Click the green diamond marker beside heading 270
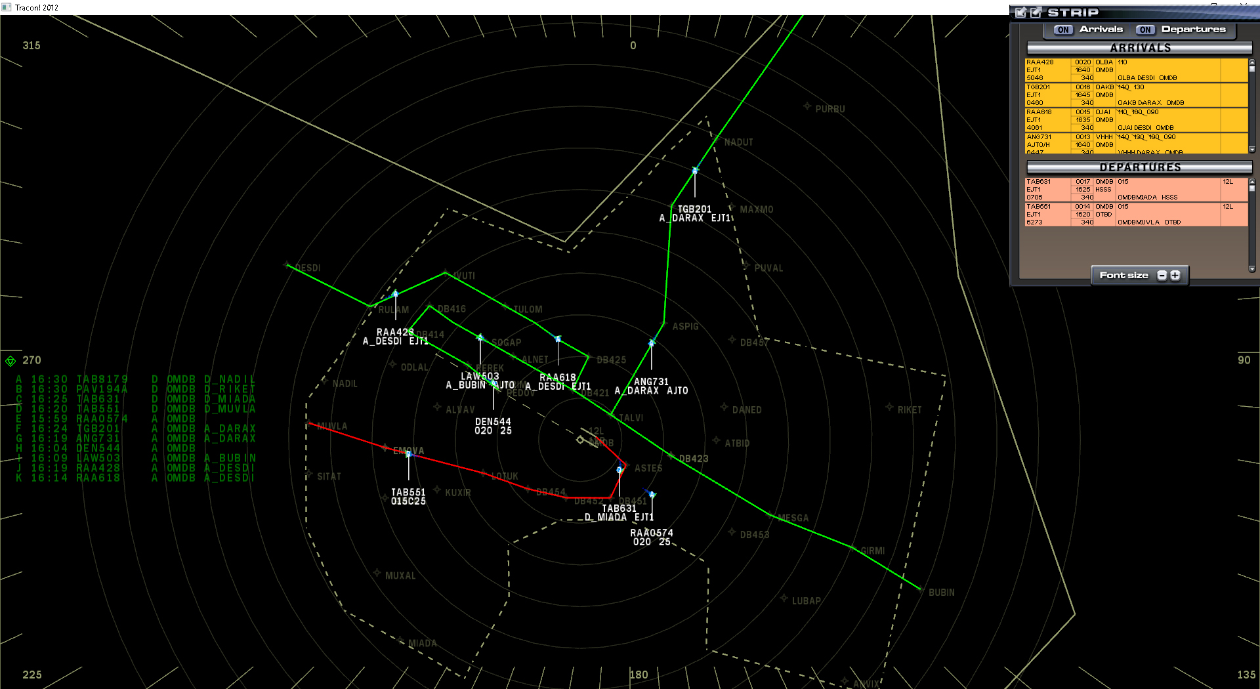The image size is (1260, 689). [x=11, y=360]
